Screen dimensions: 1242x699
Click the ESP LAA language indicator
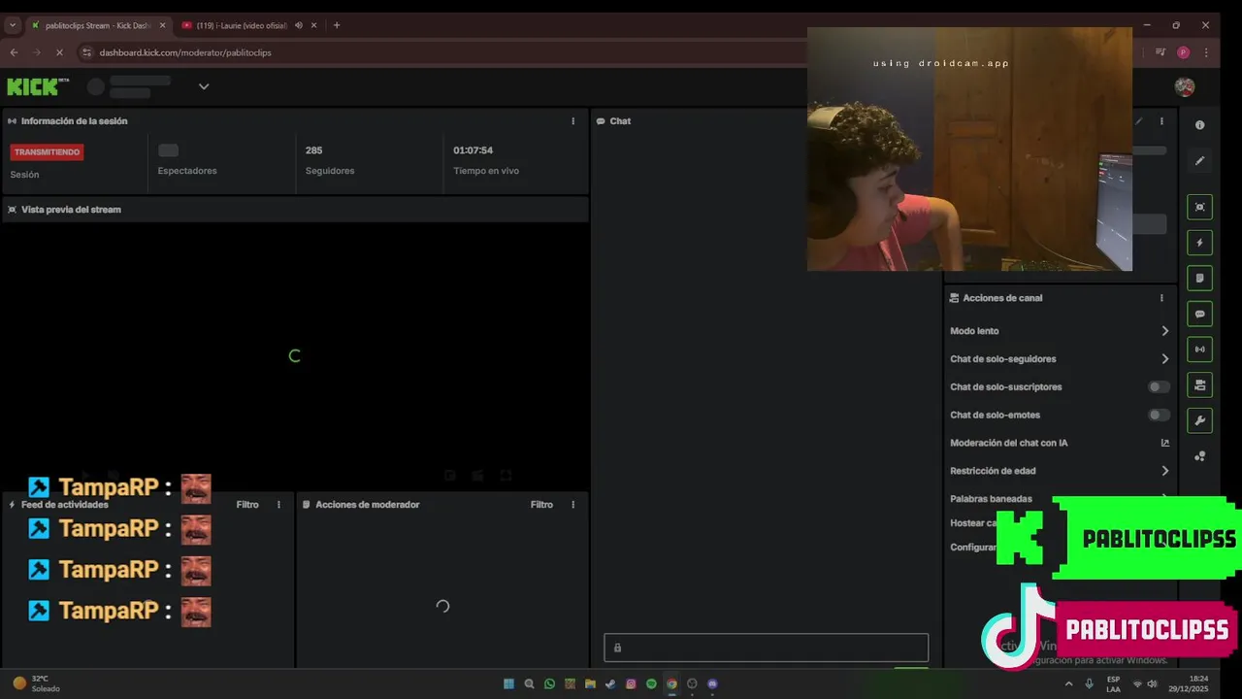click(1113, 683)
